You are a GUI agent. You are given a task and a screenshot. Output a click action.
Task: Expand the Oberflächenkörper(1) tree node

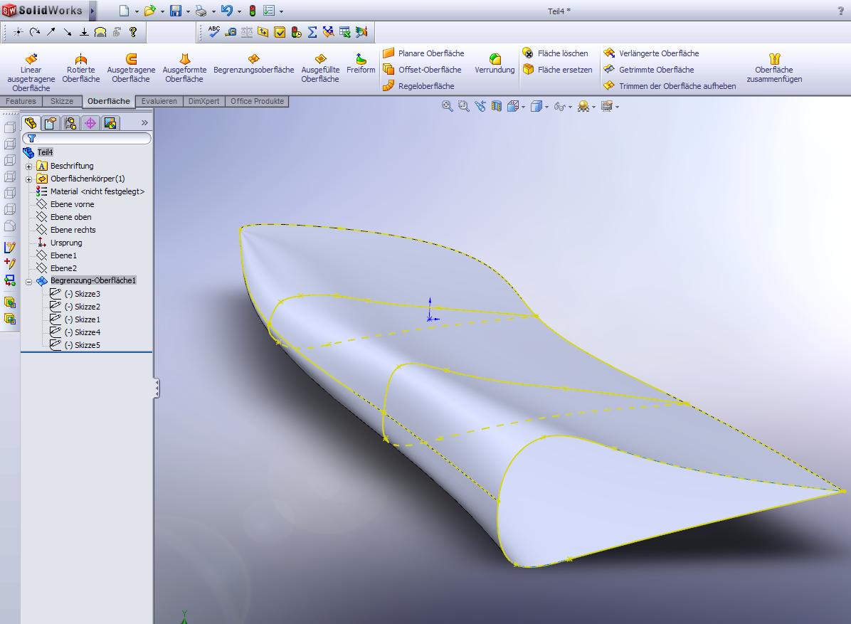click(28, 179)
